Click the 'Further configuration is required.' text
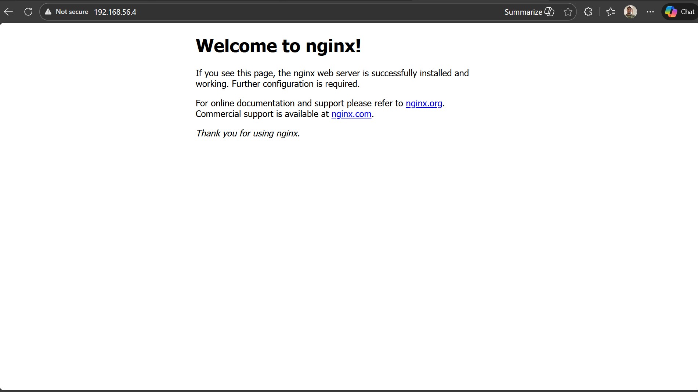The image size is (698, 392). (x=296, y=84)
